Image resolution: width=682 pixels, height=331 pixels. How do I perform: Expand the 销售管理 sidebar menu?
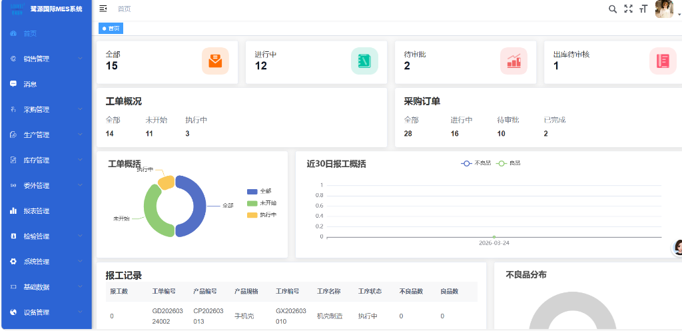pos(46,59)
